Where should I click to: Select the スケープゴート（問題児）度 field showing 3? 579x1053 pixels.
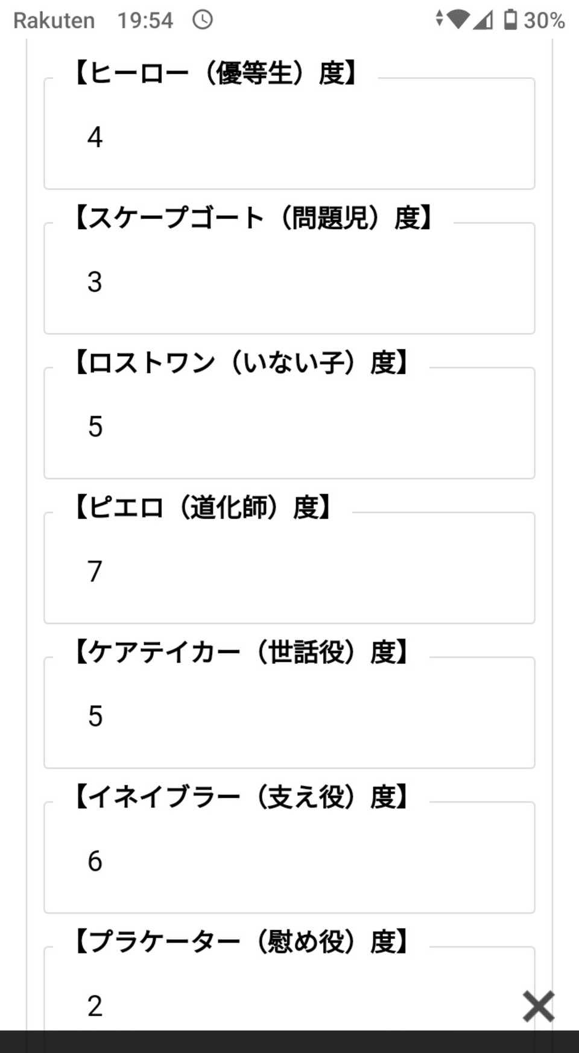tap(289, 279)
